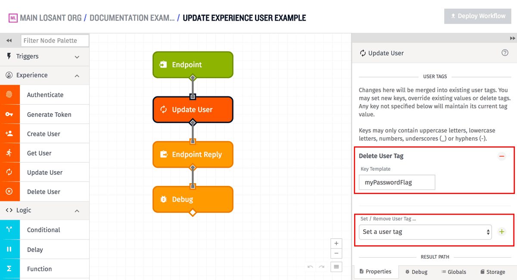Click the Update User node's output connector
The height and width of the screenshot is (280, 517).
193,123
